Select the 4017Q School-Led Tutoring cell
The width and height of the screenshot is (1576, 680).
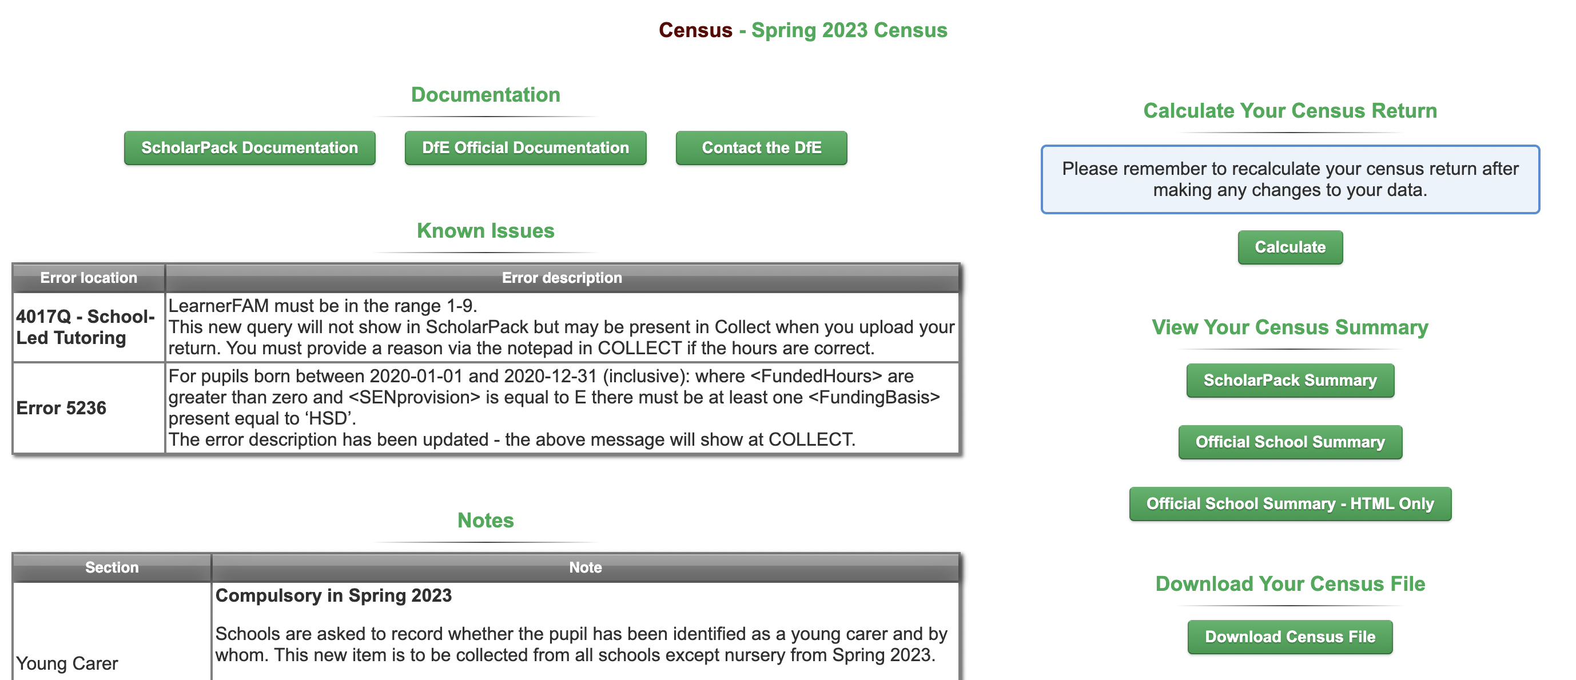click(86, 327)
